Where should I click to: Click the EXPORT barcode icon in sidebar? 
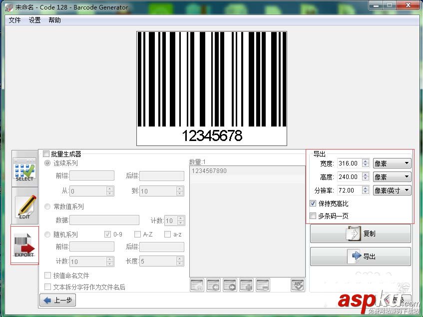[24, 245]
